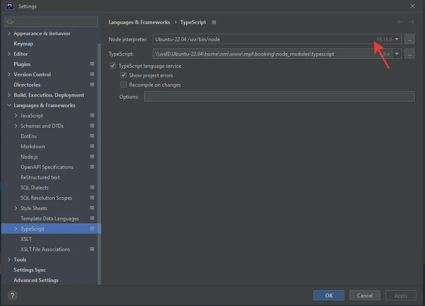
Task: Select DotEnv in the settings tree
Action: [x=29, y=136]
